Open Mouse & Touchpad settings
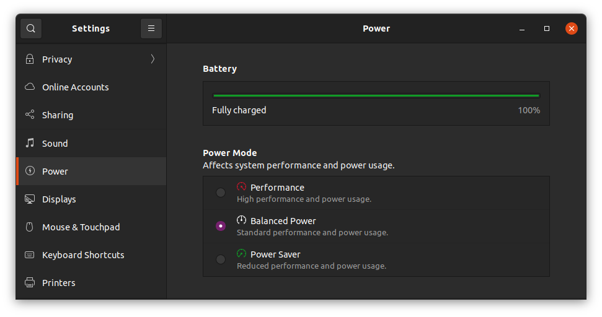602x317 pixels. [x=81, y=227]
